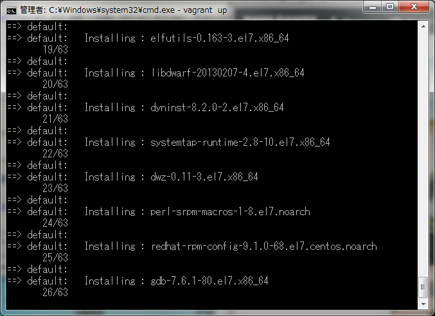This screenshot has height=316, width=435.
Task: Click the progress count '24/63'
Action: click(x=55, y=223)
